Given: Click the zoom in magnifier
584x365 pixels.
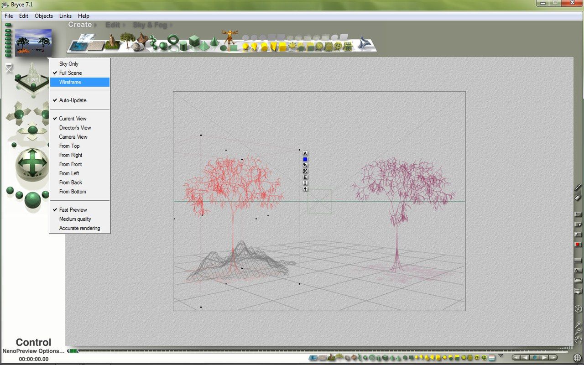Looking at the screenshot, I should click(578, 324).
